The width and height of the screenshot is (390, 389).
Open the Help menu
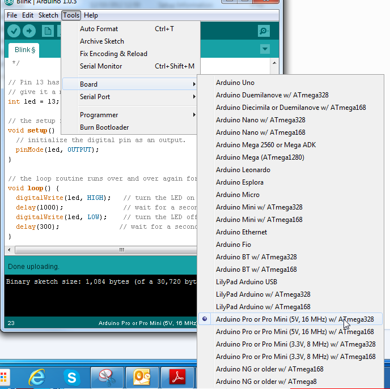tap(91, 15)
